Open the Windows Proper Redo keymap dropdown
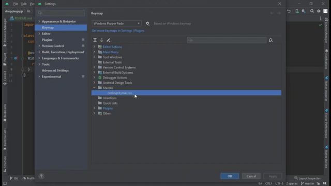331x186 pixels. [116, 23]
